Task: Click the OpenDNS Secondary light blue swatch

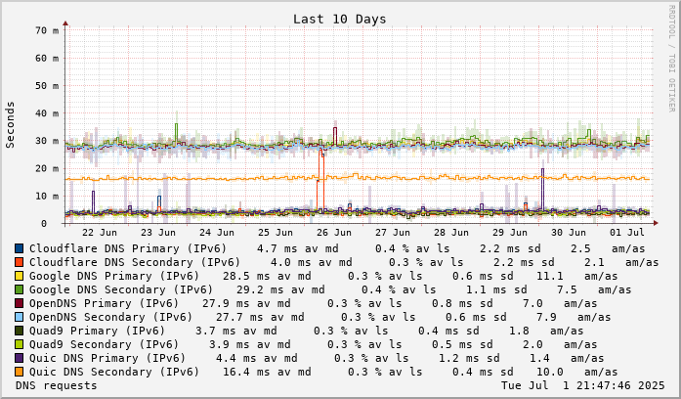Action: (19, 317)
